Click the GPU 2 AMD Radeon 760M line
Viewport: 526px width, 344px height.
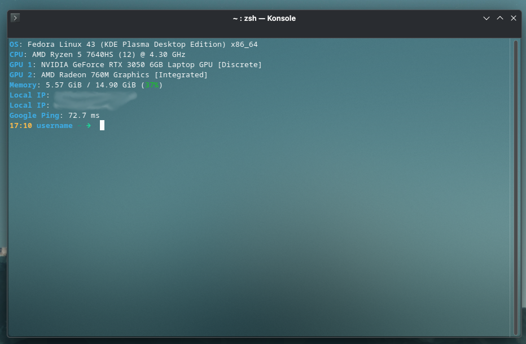[108, 75]
